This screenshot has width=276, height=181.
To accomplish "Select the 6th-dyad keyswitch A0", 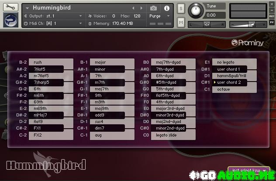I will 173,76.
